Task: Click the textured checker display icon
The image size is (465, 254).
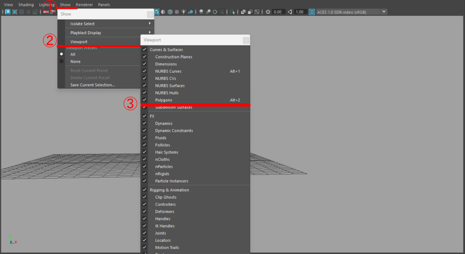Action: [x=177, y=12]
